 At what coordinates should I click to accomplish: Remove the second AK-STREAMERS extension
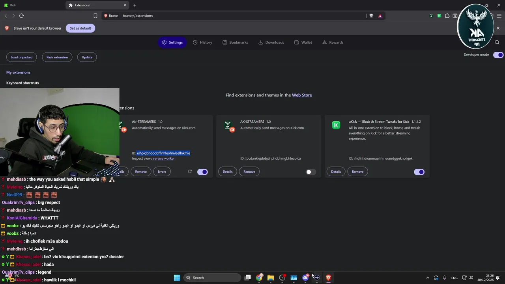click(249, 172)
